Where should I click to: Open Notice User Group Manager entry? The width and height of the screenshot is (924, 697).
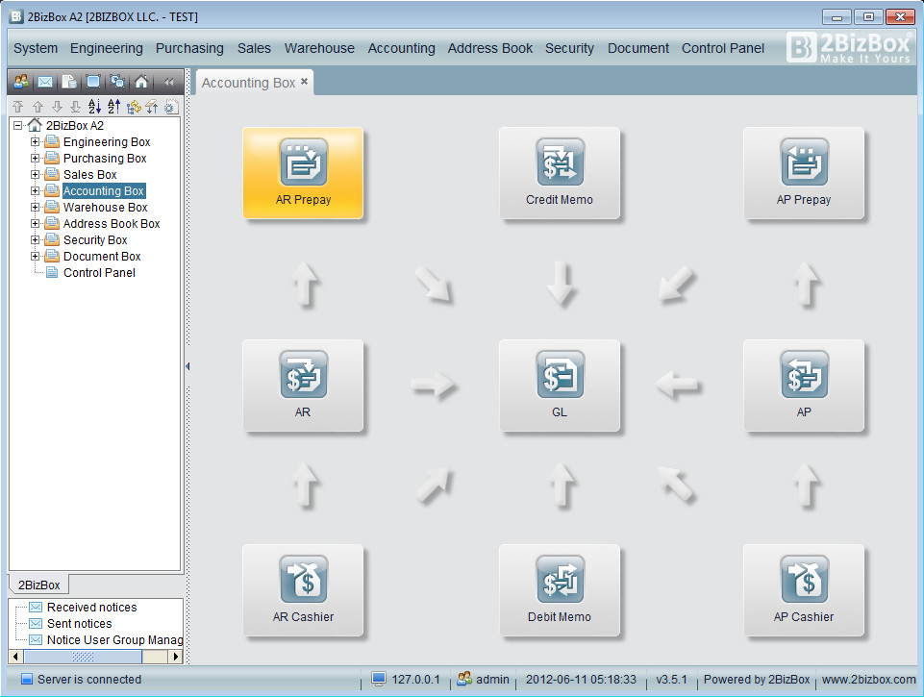pos(114,640)
